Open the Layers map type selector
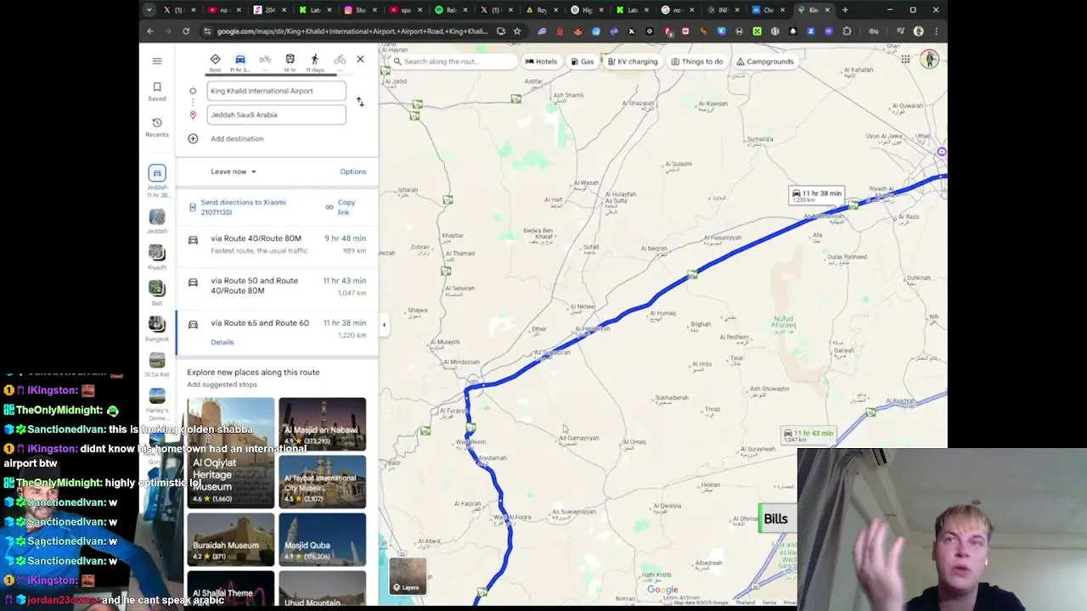The height and width of the screenshot is (611, 1087). [x=408, y=576]
